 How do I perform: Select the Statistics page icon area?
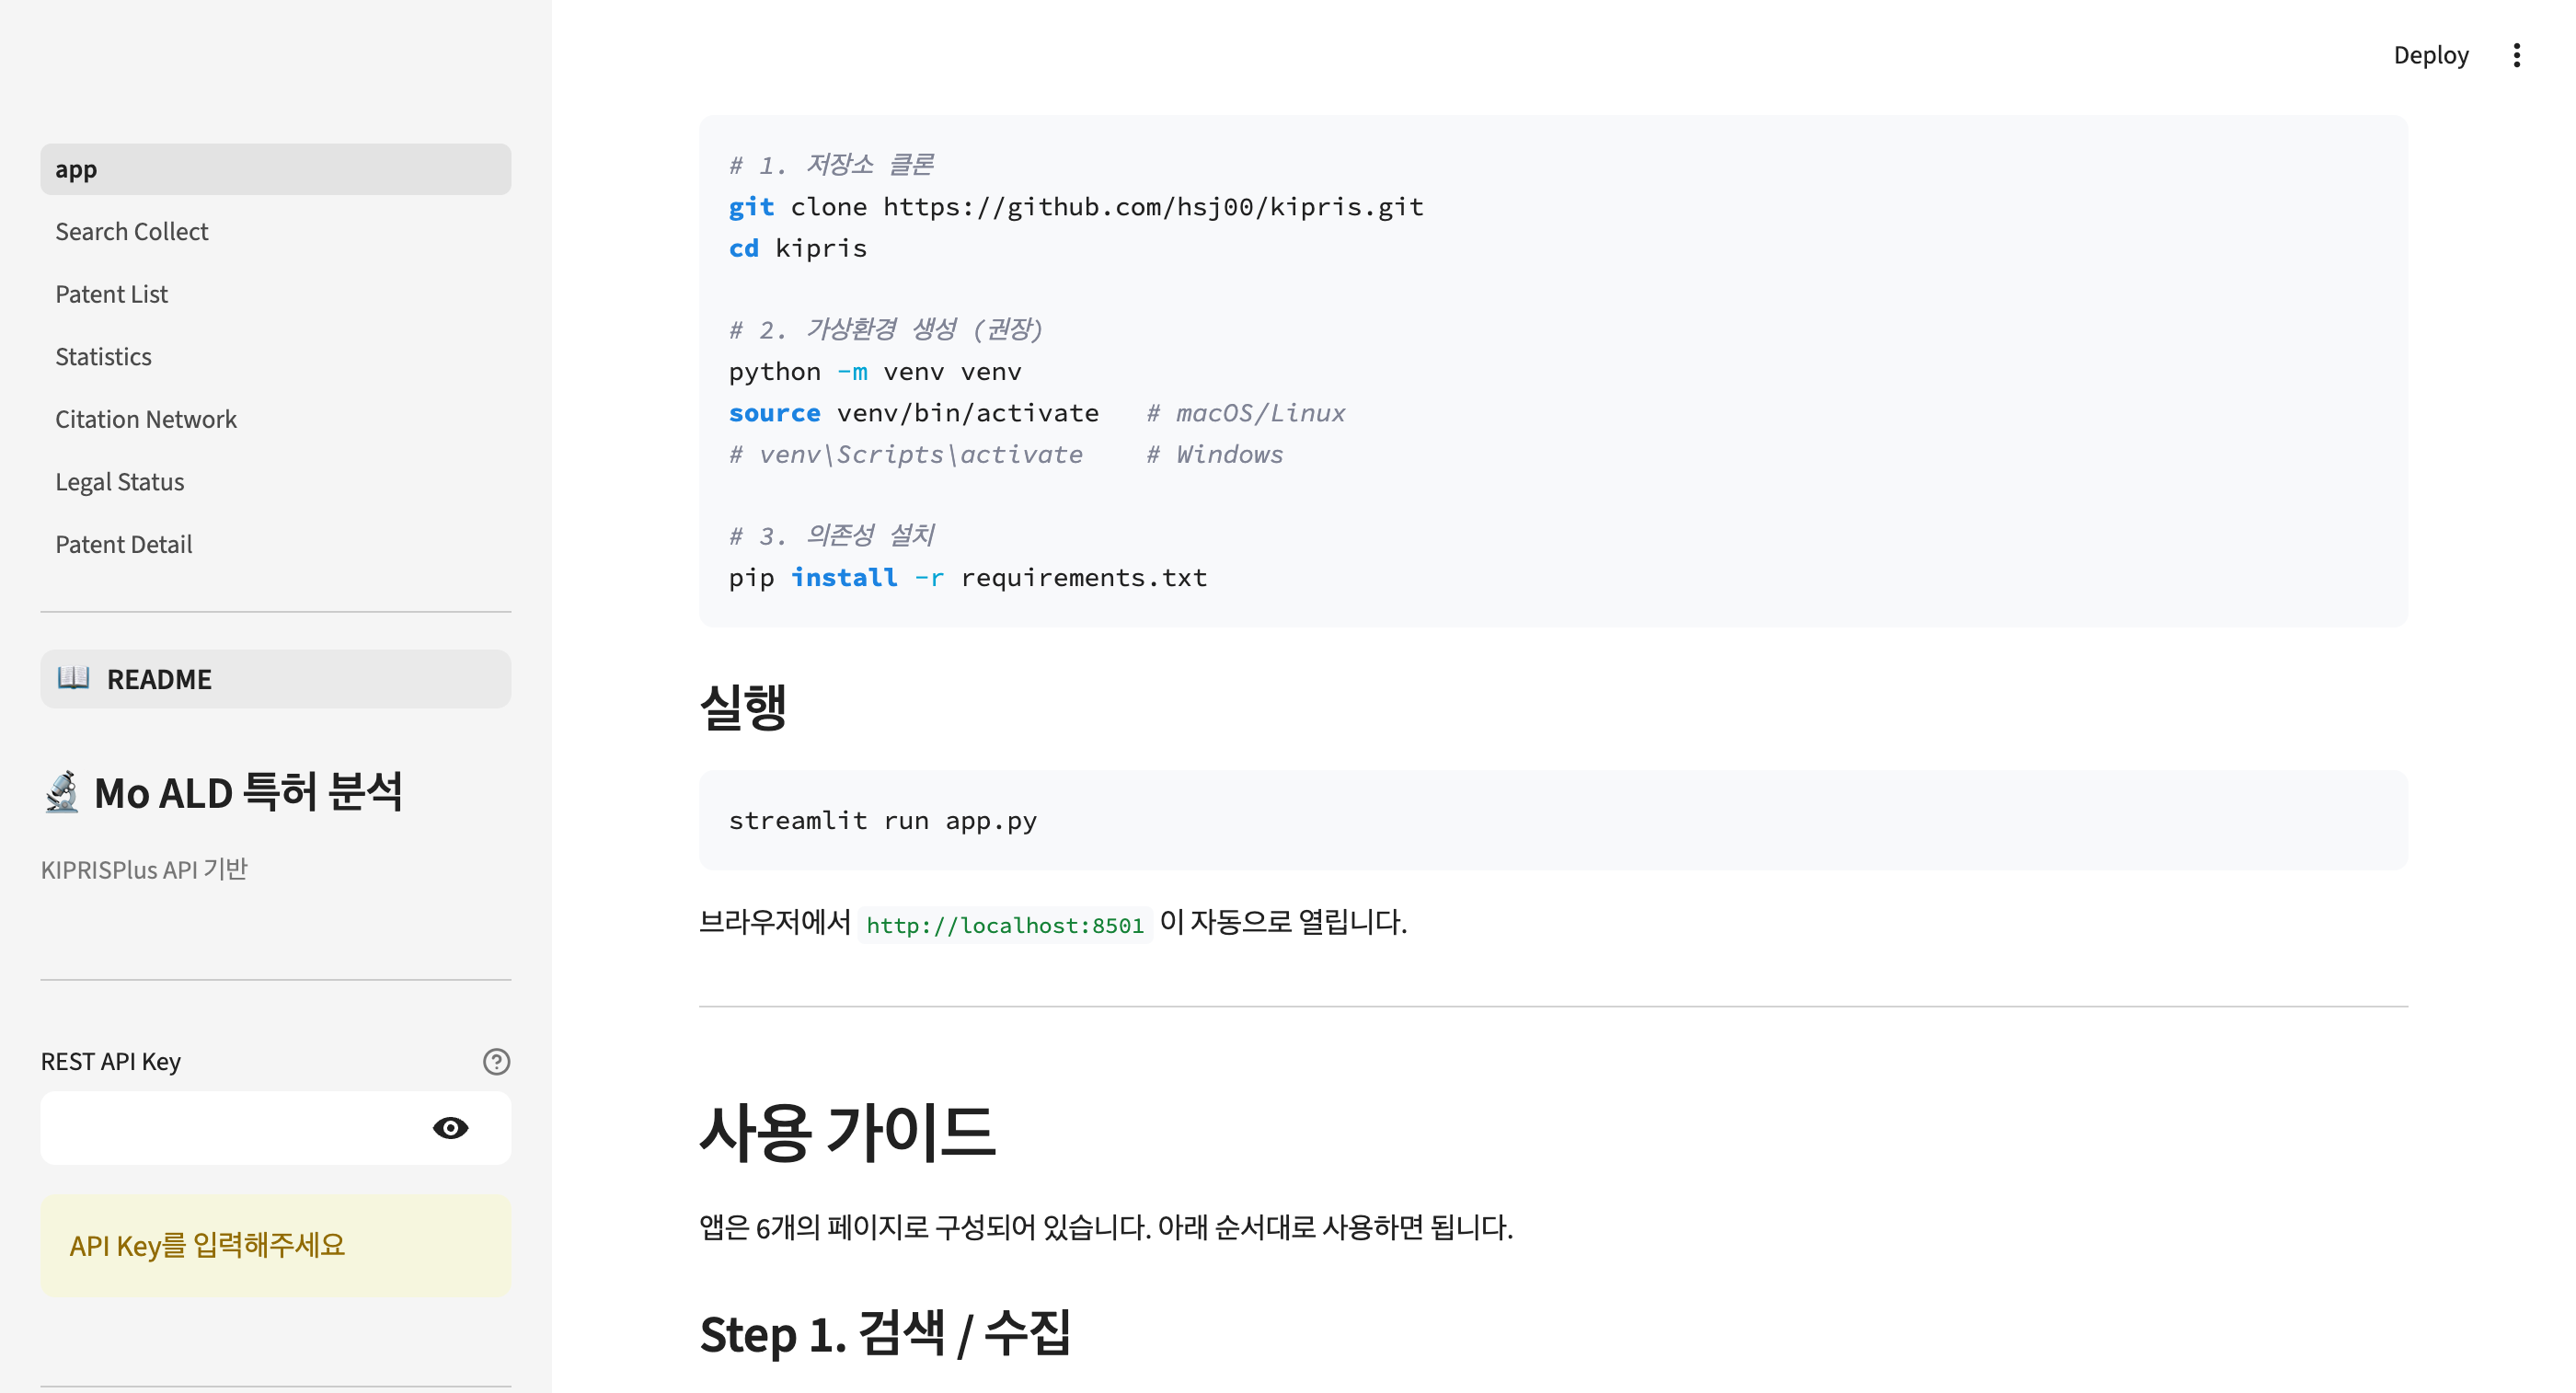click(103, 356)
